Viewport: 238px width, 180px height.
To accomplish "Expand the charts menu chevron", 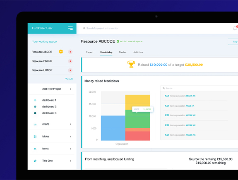I will click(x=71, y=124).
